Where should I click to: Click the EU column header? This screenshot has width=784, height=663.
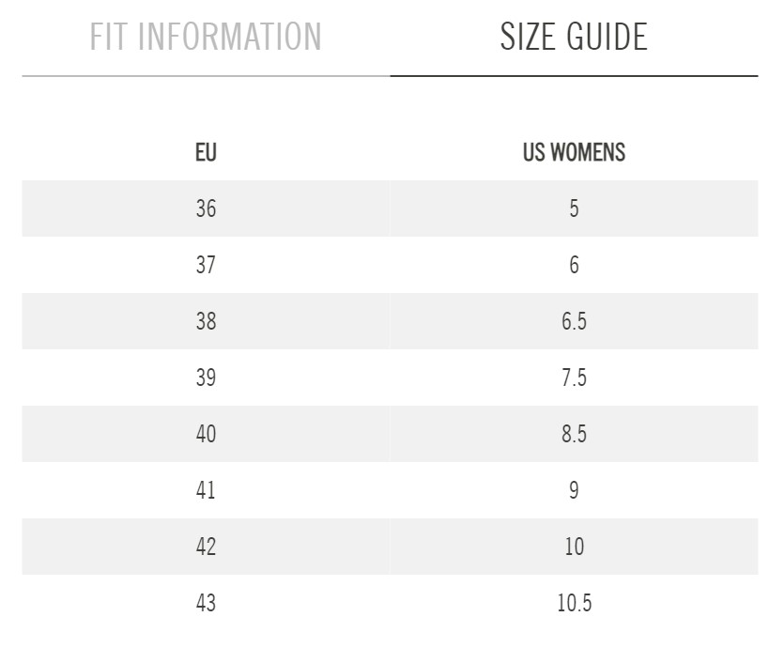click(206, 152)
